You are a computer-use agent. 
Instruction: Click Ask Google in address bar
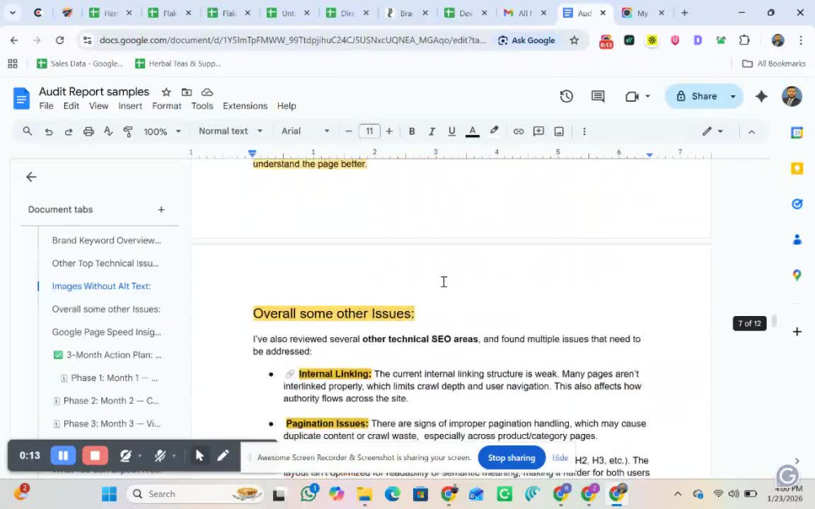click(x=526, y=41)
